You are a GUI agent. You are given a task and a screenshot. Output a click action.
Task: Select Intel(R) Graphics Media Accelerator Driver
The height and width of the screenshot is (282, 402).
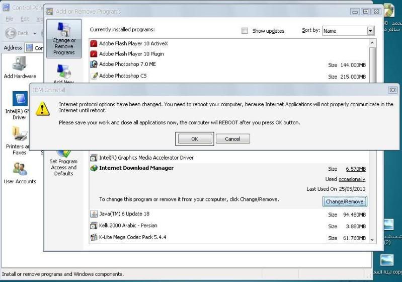(146, 158)
